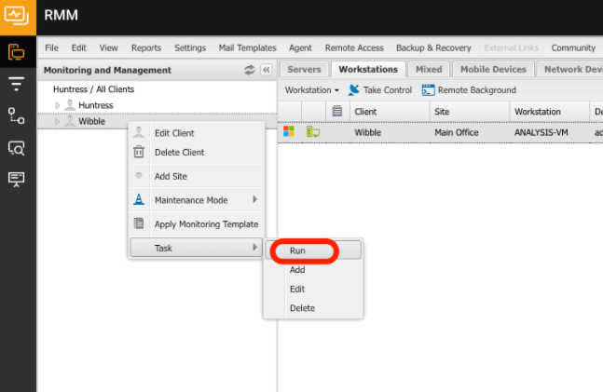Collapse the Monitoring and Management panel

[x=267, y=70]
